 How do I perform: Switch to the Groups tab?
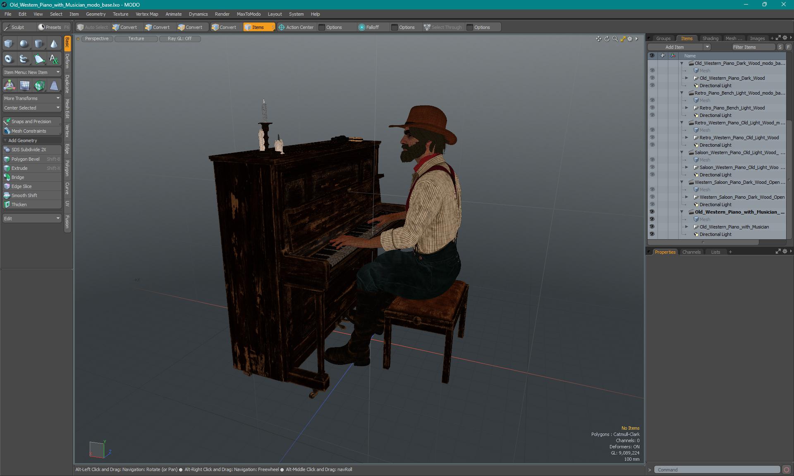(x=663, y=38)
